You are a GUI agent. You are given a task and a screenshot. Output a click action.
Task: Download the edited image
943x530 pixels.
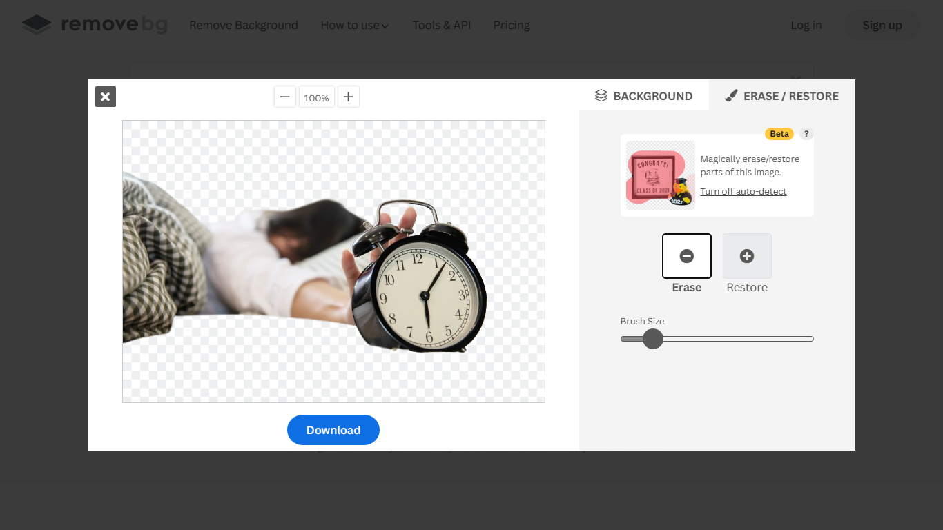click(x=333, y=430)
